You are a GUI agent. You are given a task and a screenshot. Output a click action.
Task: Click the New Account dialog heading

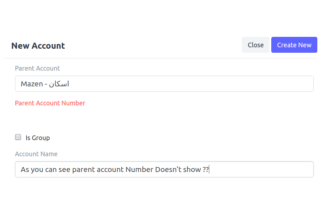tap(38, 46)
